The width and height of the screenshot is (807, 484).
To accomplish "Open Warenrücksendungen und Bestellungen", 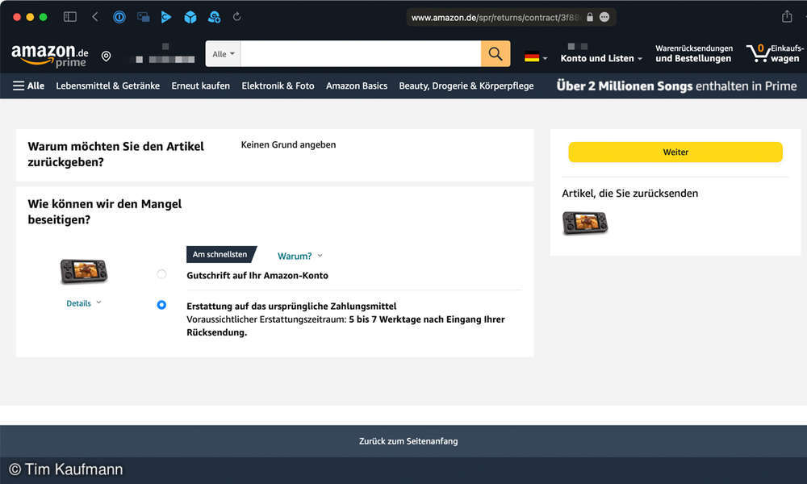I will (x=692, y=52).
